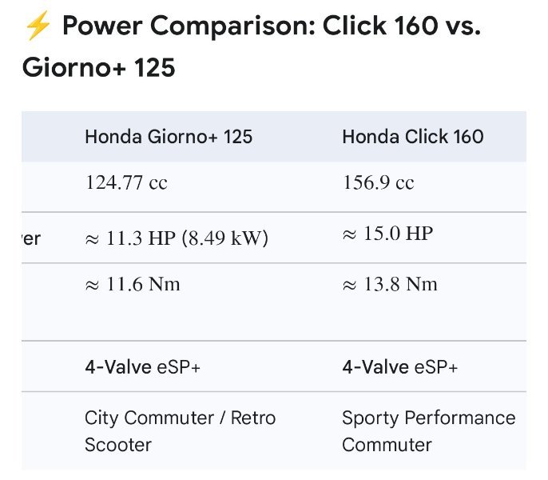Image resolution: width=548 pixels, height=480 pixels.
Task: Click the lightning bolt emoji in heading
Action: 38,27
